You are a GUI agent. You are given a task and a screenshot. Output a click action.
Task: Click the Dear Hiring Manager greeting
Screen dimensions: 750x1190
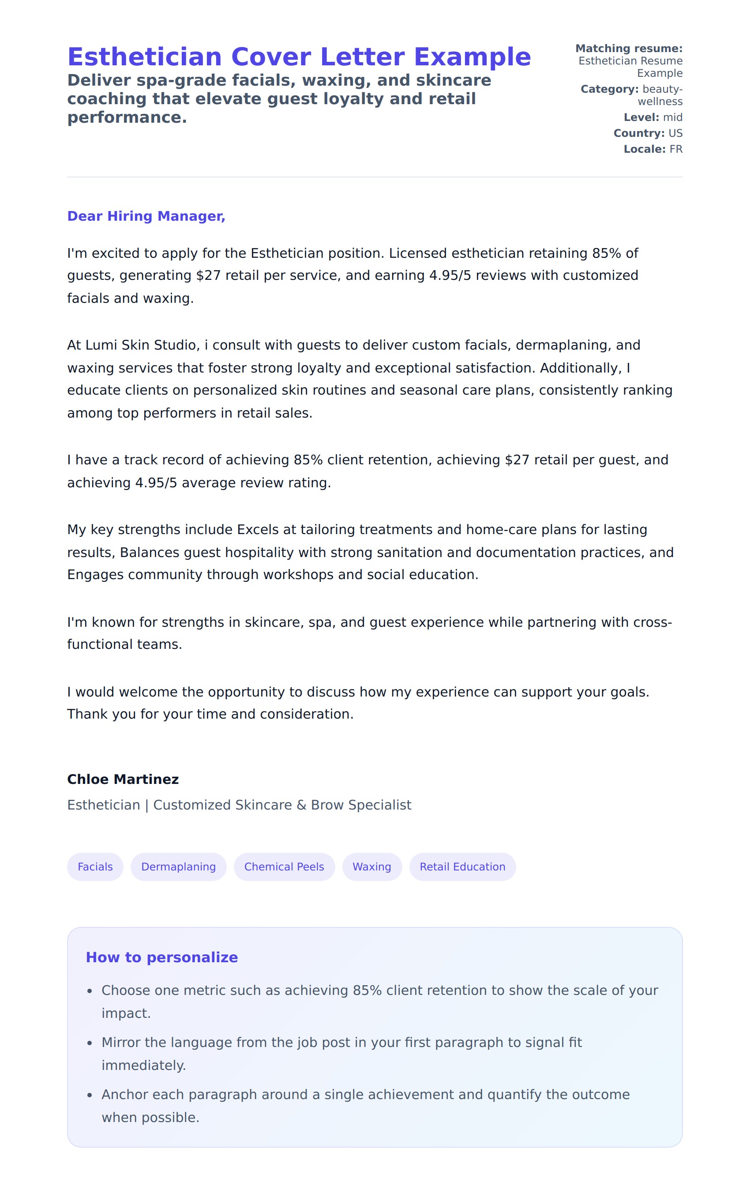click(146, 216)
